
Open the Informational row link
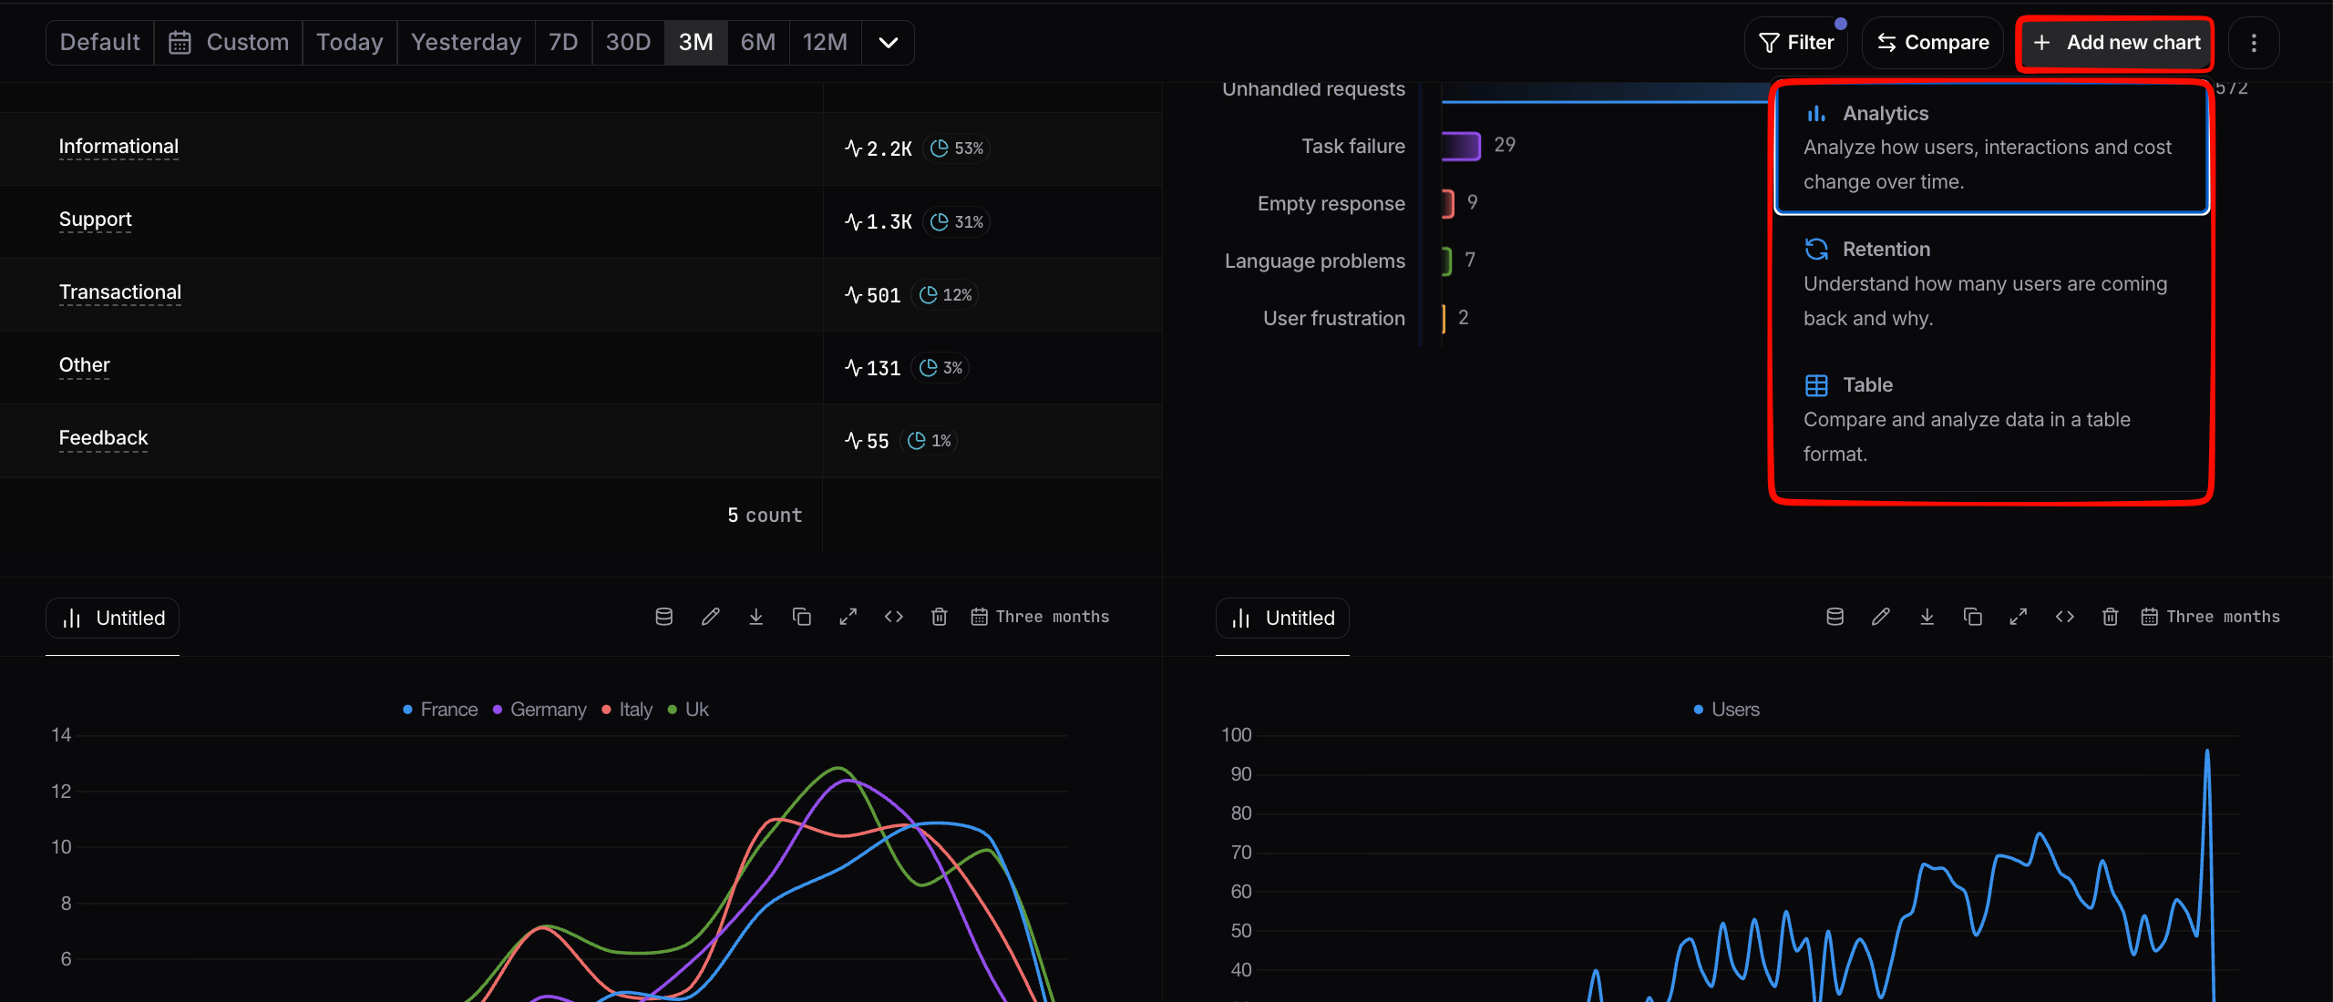coord(118,147)
